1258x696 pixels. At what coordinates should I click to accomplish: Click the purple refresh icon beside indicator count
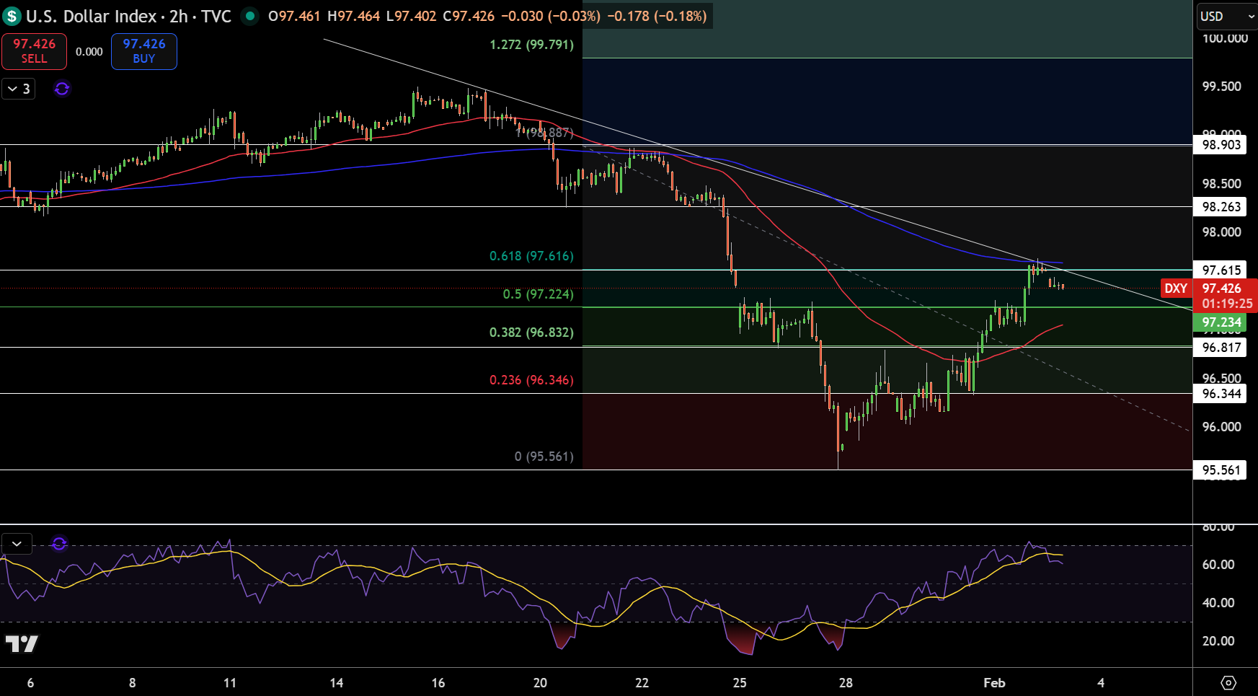62,89
